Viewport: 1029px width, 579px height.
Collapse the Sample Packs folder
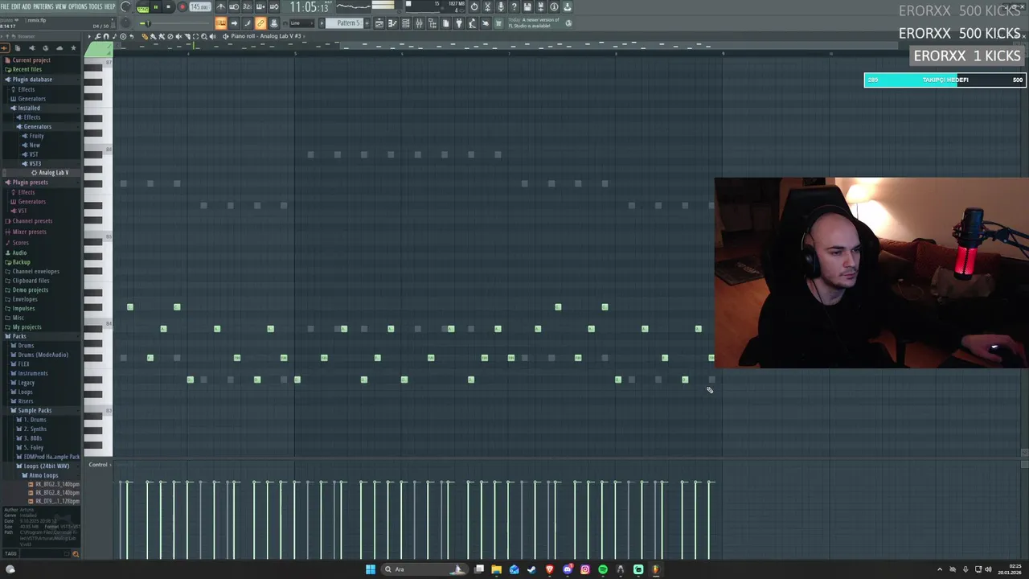(34, 410)
